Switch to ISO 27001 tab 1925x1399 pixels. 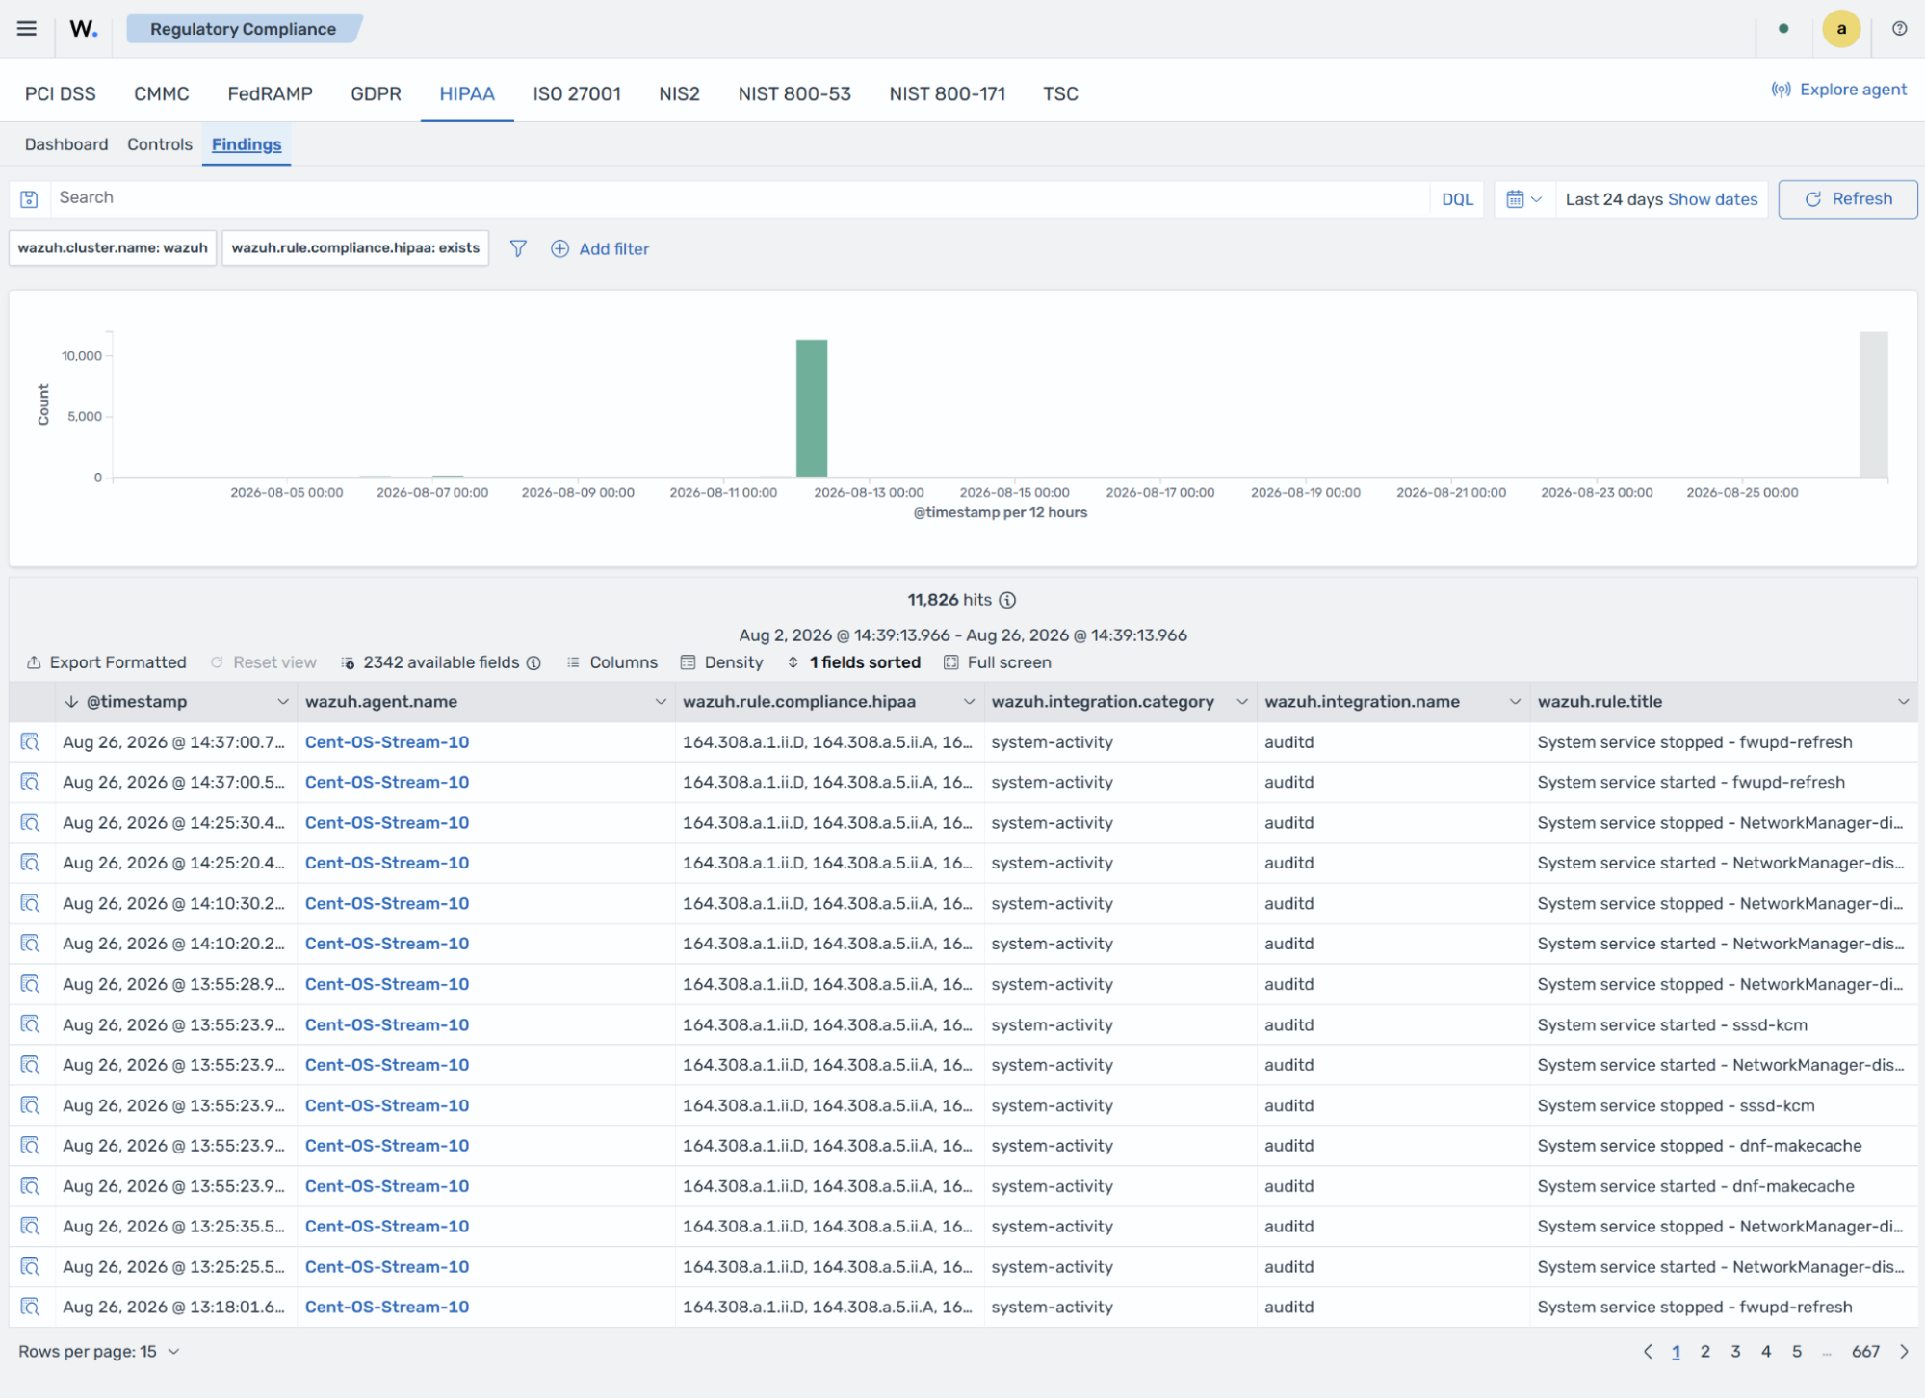click(577, 93)
